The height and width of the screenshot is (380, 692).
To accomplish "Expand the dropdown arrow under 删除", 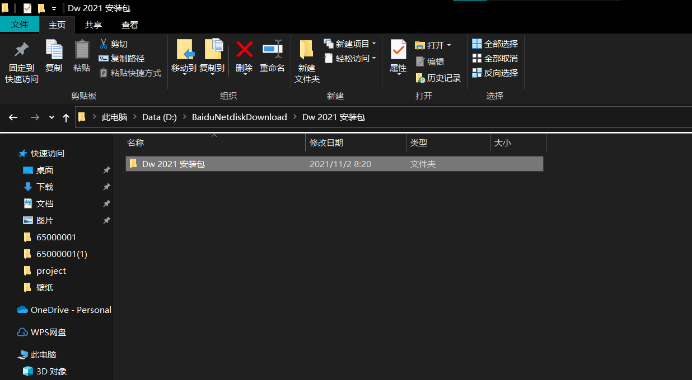I will point(245,74).
